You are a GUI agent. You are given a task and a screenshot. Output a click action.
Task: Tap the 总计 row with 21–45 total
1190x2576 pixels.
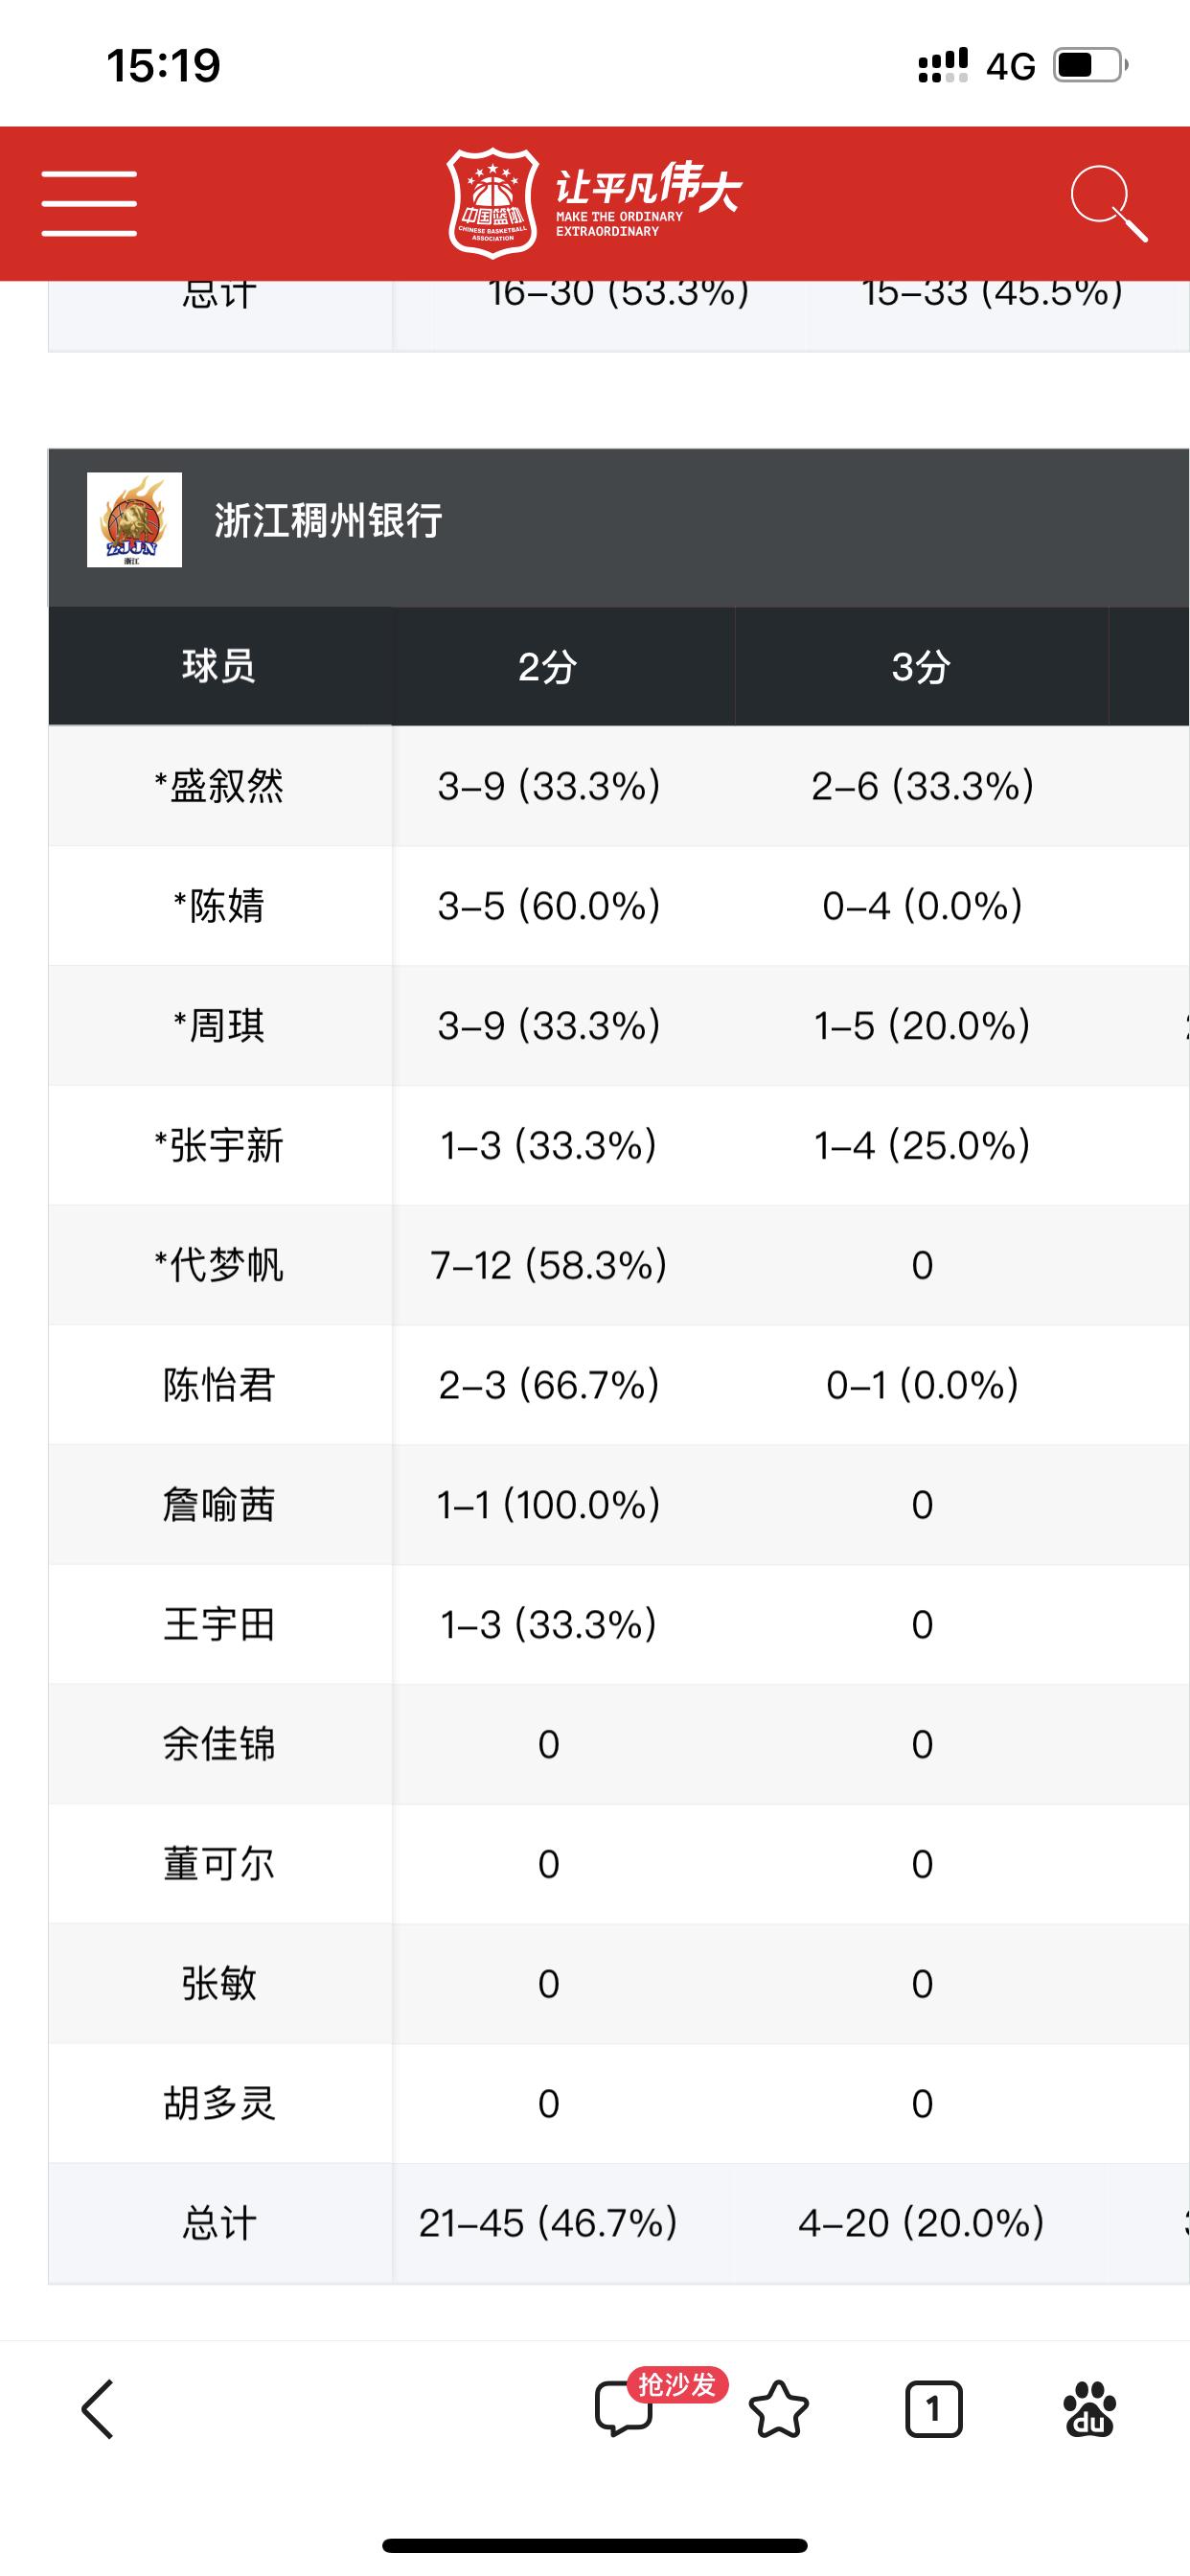[619, 2224]
